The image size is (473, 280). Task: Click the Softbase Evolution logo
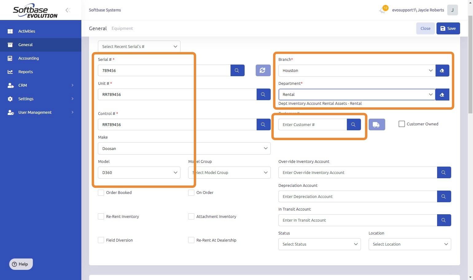coord(35,11)
